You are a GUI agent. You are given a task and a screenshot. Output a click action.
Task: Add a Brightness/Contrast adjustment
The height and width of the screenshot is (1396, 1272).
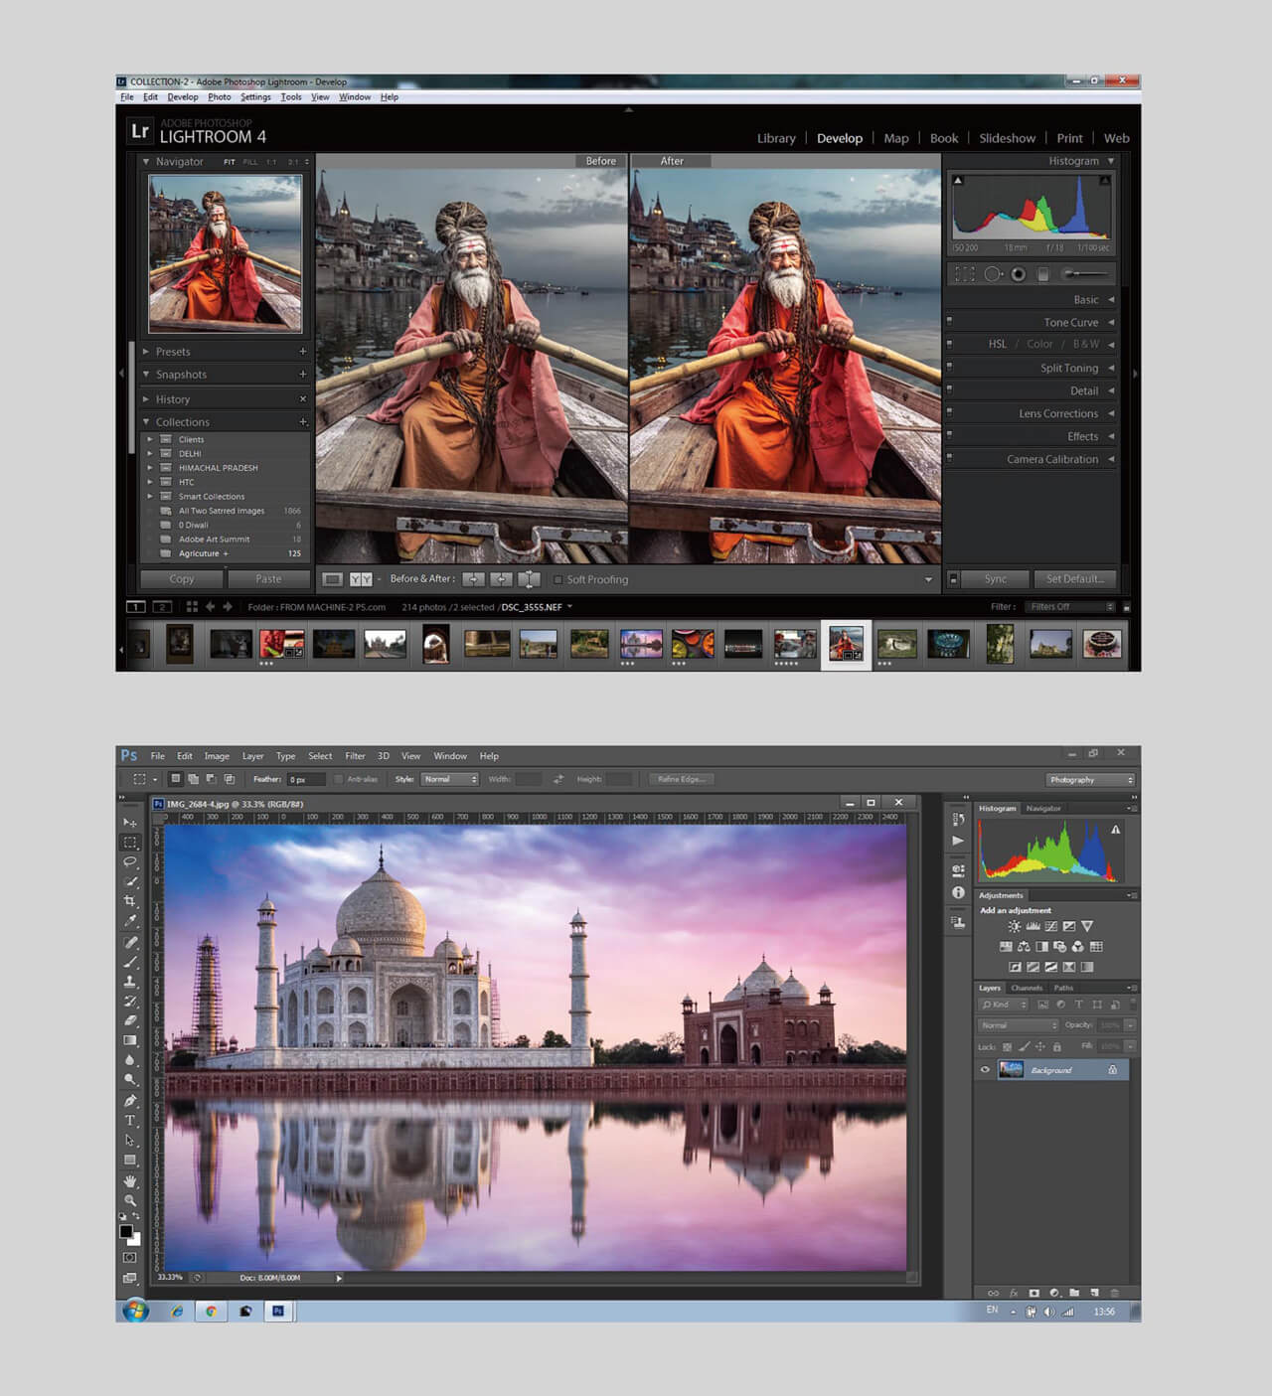coord(1014,926)
